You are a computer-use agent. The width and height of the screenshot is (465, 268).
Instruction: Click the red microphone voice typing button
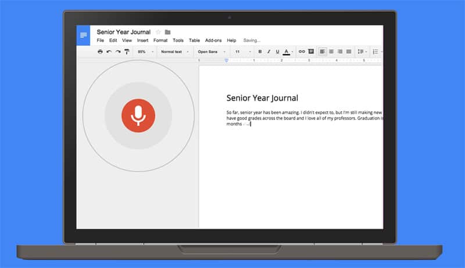(138, 115)
